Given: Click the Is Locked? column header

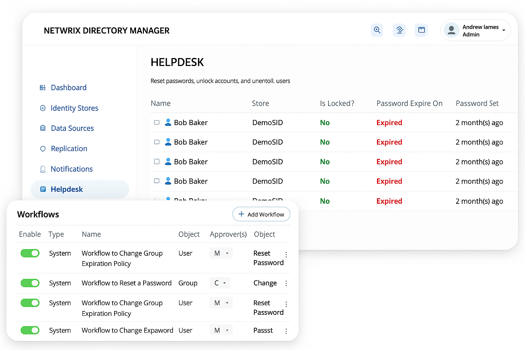Looking at the screenshot, I should click(337, 104).
